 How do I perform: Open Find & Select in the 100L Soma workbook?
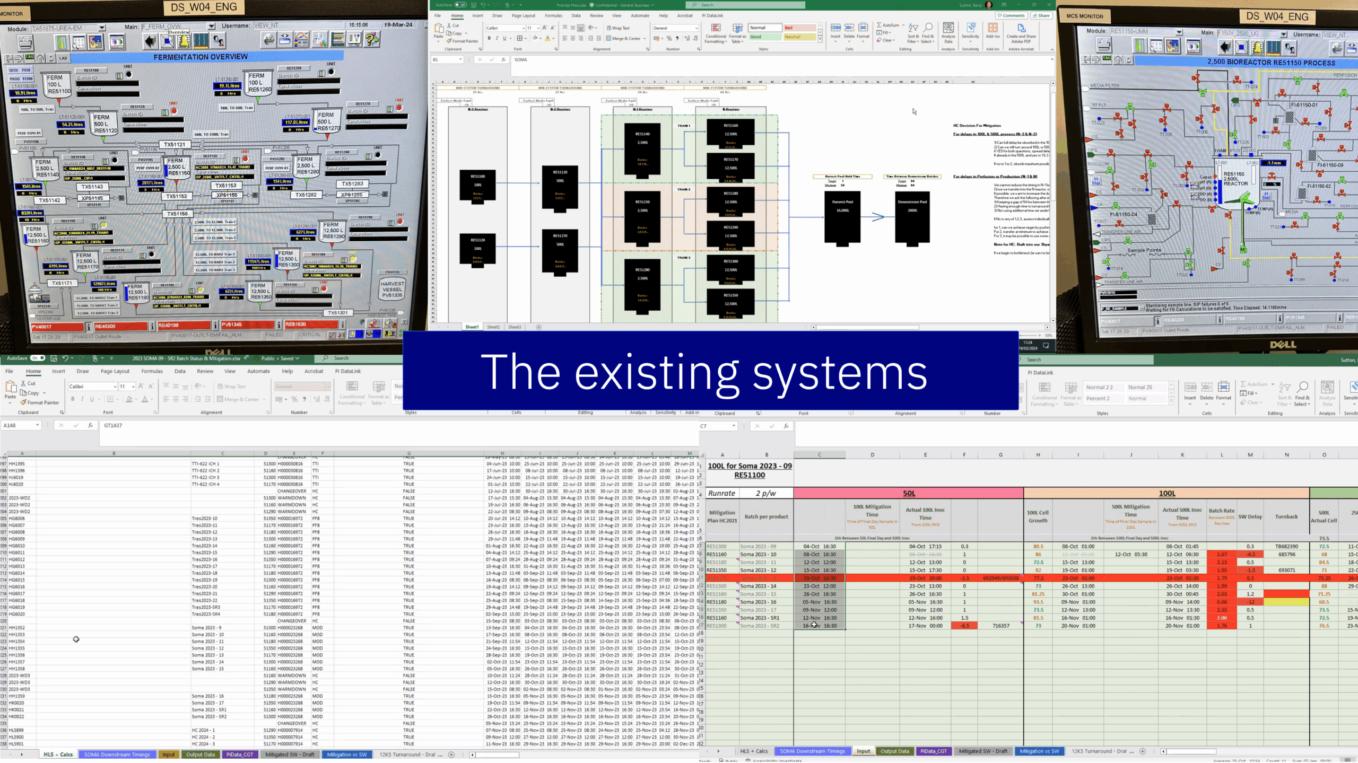coord(1302,393)
